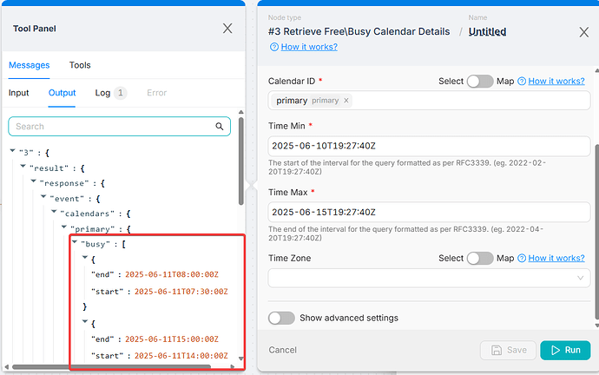This screenshot has height=375, width=599.
Task: Close the Tool Panel with X icon
Action: [227, 29]
